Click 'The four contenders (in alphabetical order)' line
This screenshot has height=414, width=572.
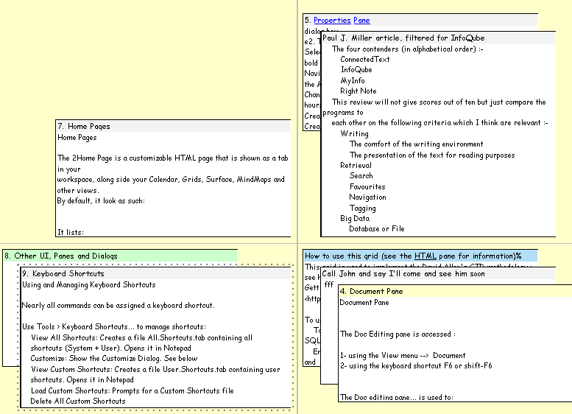tap(408, 49)
